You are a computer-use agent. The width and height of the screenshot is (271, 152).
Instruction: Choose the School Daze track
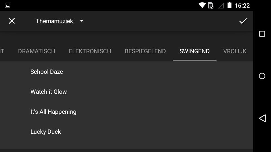pos(47,72)
